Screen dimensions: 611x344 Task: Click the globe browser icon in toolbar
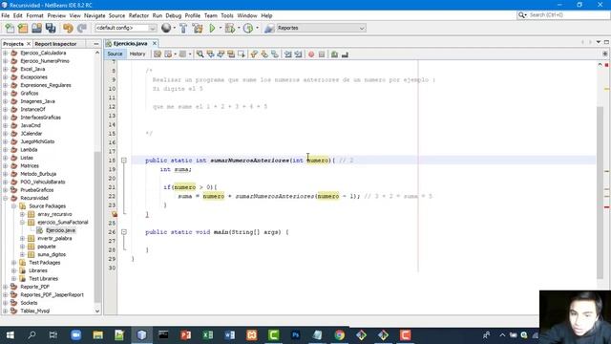coord(166,28)
